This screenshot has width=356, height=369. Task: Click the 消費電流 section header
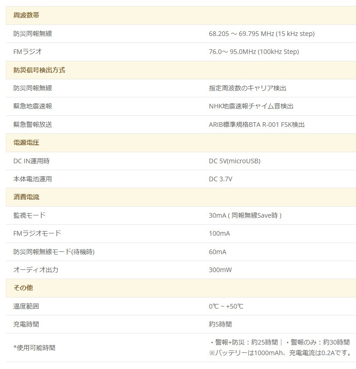point(26,197)
